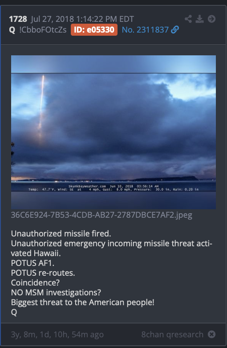The width and height of the screenshot is (227, 348).
Task: Click the author name Q in the header
Action: [x=12, y=30]
